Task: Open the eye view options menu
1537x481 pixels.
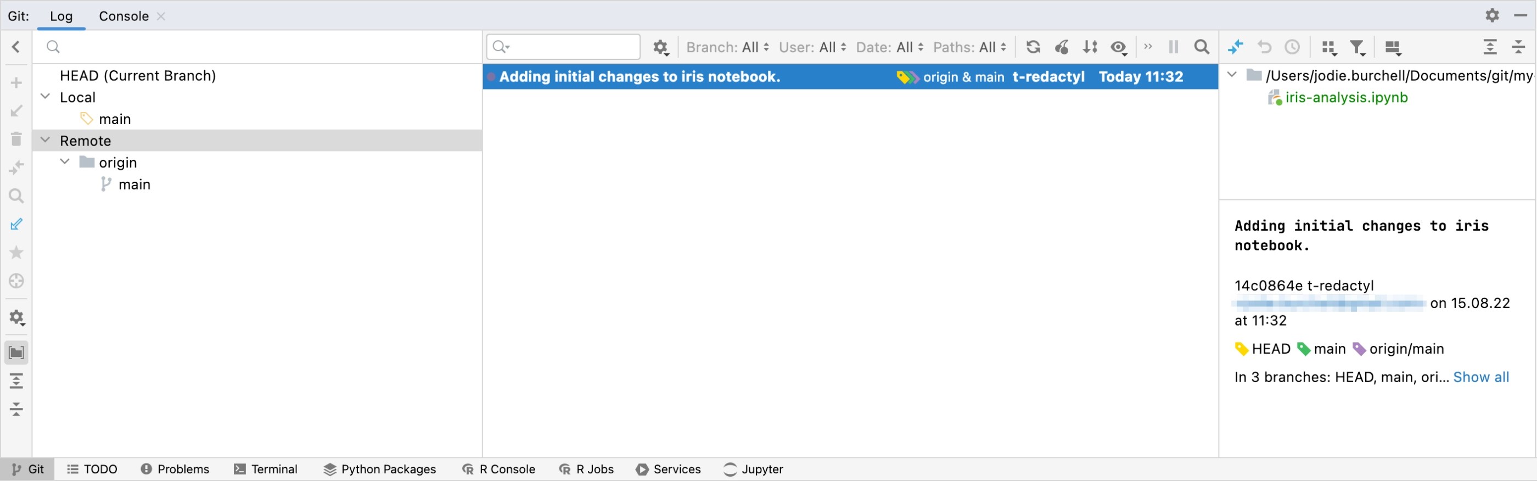Action: (1118, 47)
